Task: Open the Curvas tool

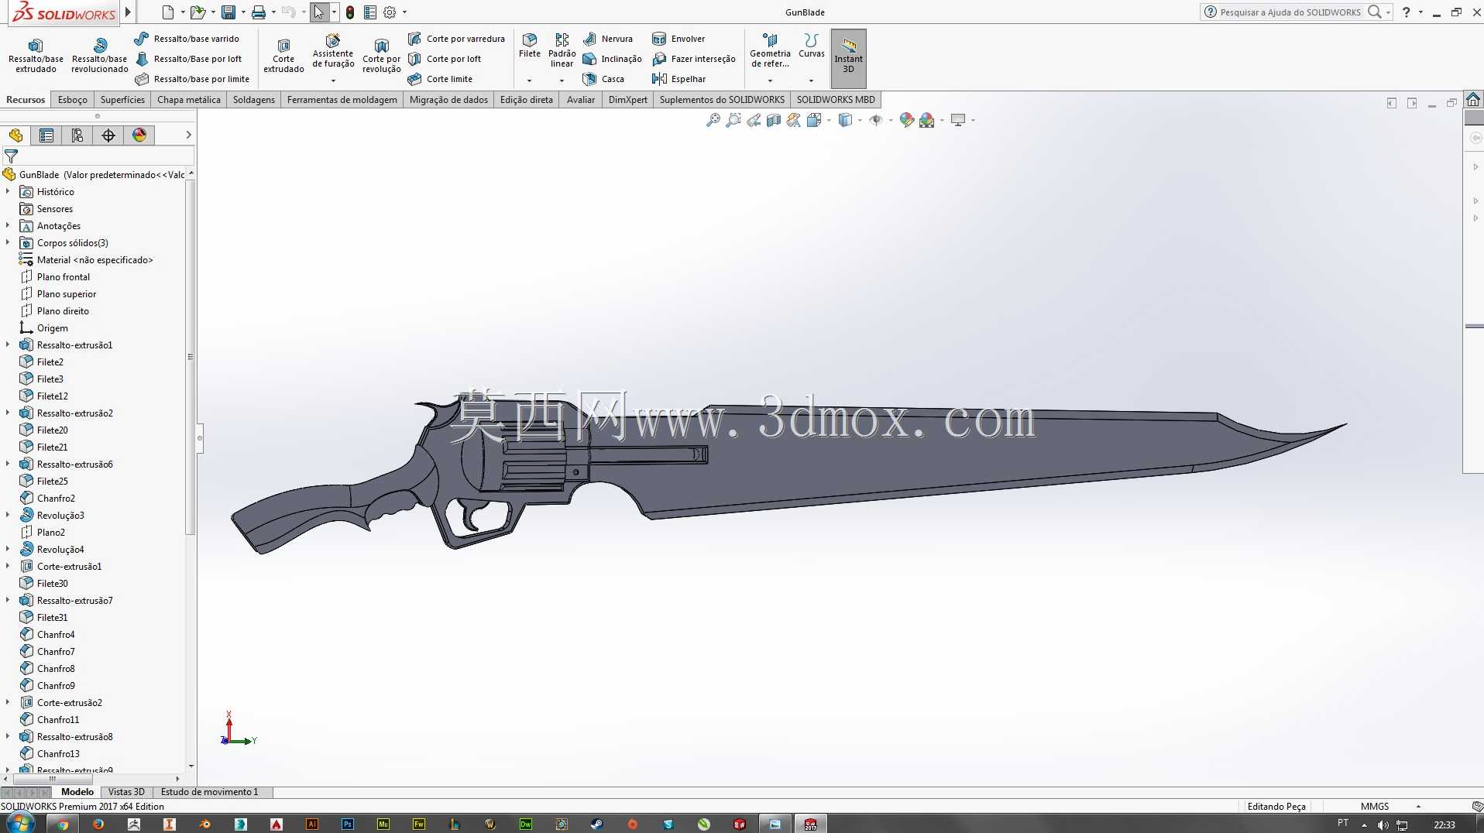Action: tap(811, 46)
